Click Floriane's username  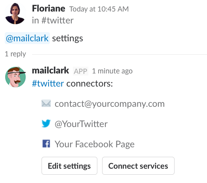49,8
